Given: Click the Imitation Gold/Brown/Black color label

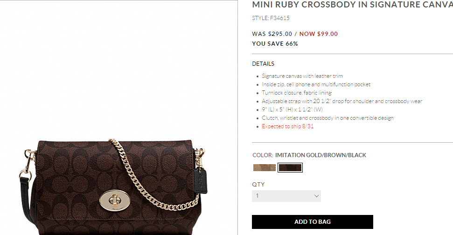Looking at the screenshot, I should [x=321, y=155].
